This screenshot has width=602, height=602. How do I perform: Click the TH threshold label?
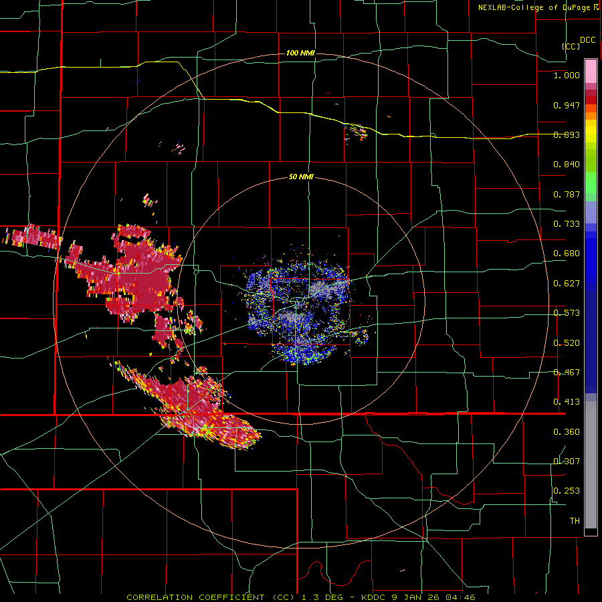(575, 521)
